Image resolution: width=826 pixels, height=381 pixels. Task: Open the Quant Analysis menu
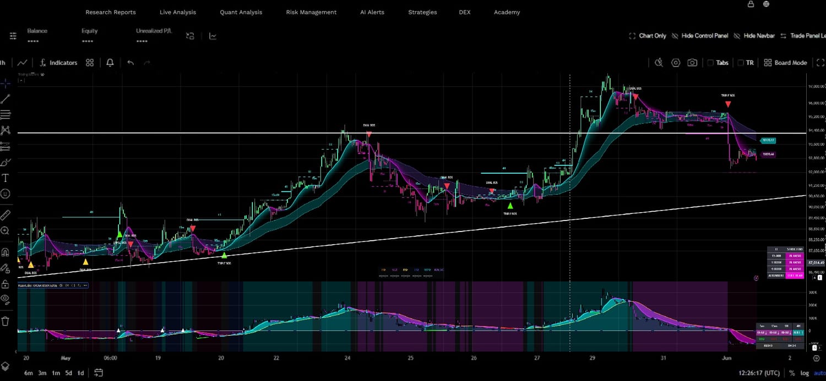tap(241, 12)
